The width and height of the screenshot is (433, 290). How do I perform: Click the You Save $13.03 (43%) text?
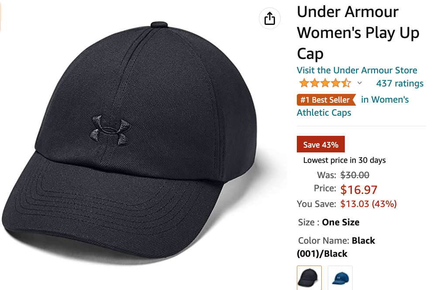[347, 204]
